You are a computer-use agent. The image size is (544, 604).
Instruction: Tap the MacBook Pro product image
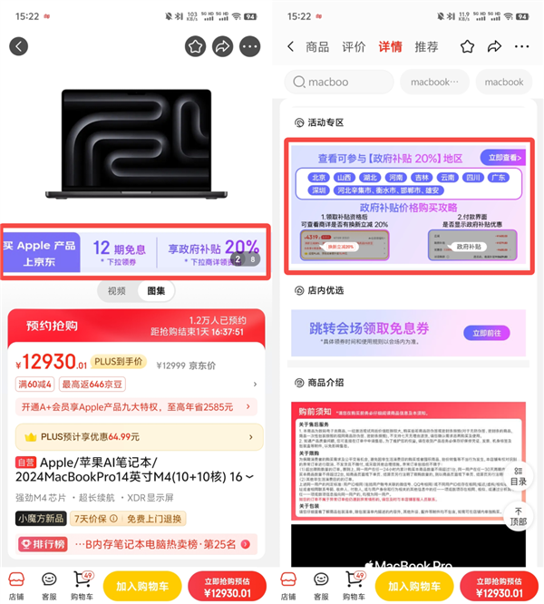pos(136,145)
